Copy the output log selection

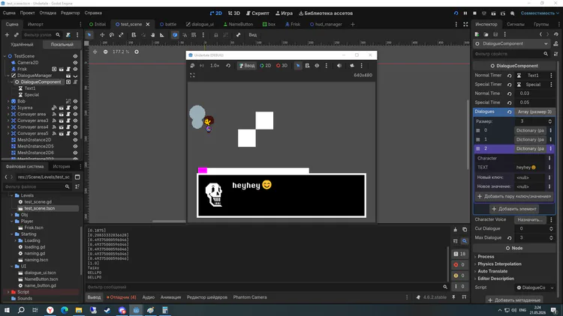[465, 230]
